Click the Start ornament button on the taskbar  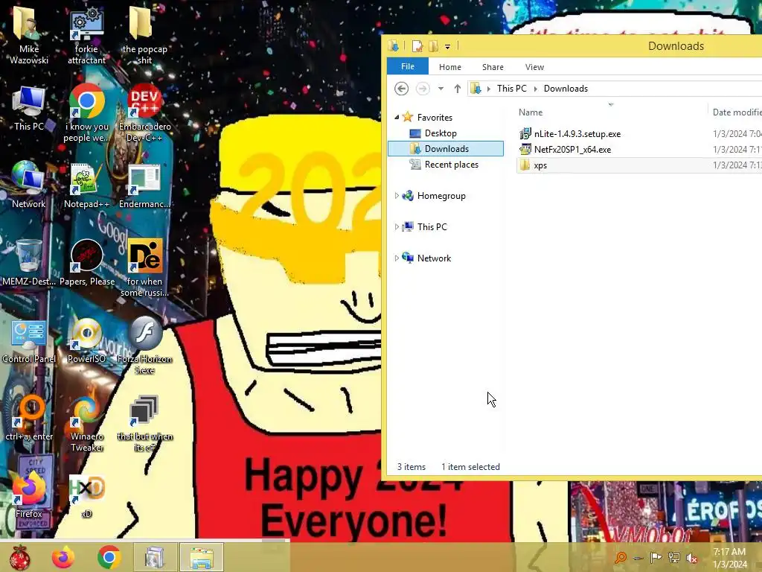point(20,557)
